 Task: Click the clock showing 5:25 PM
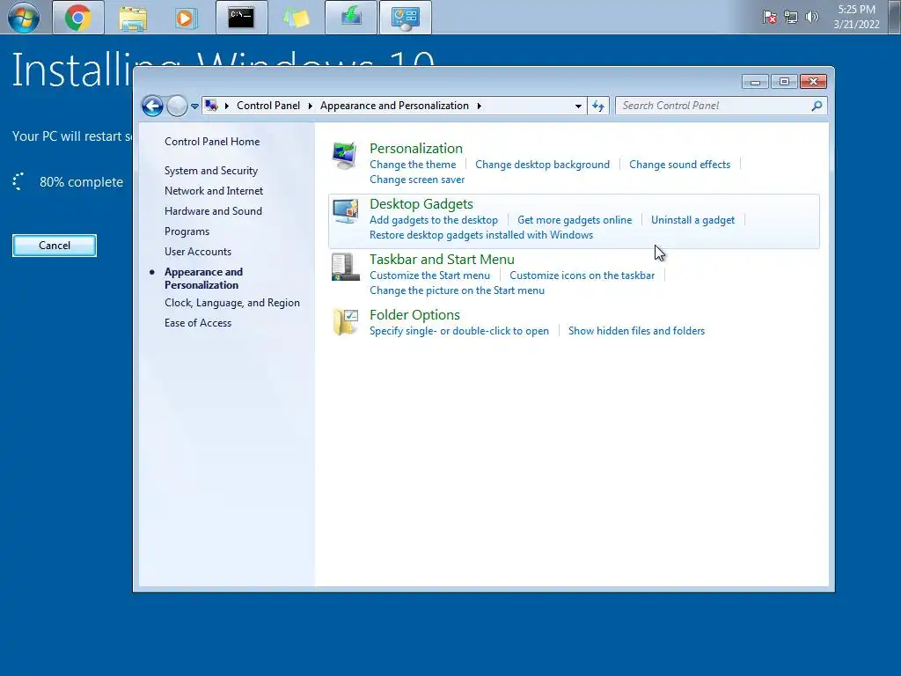[856, 17]
